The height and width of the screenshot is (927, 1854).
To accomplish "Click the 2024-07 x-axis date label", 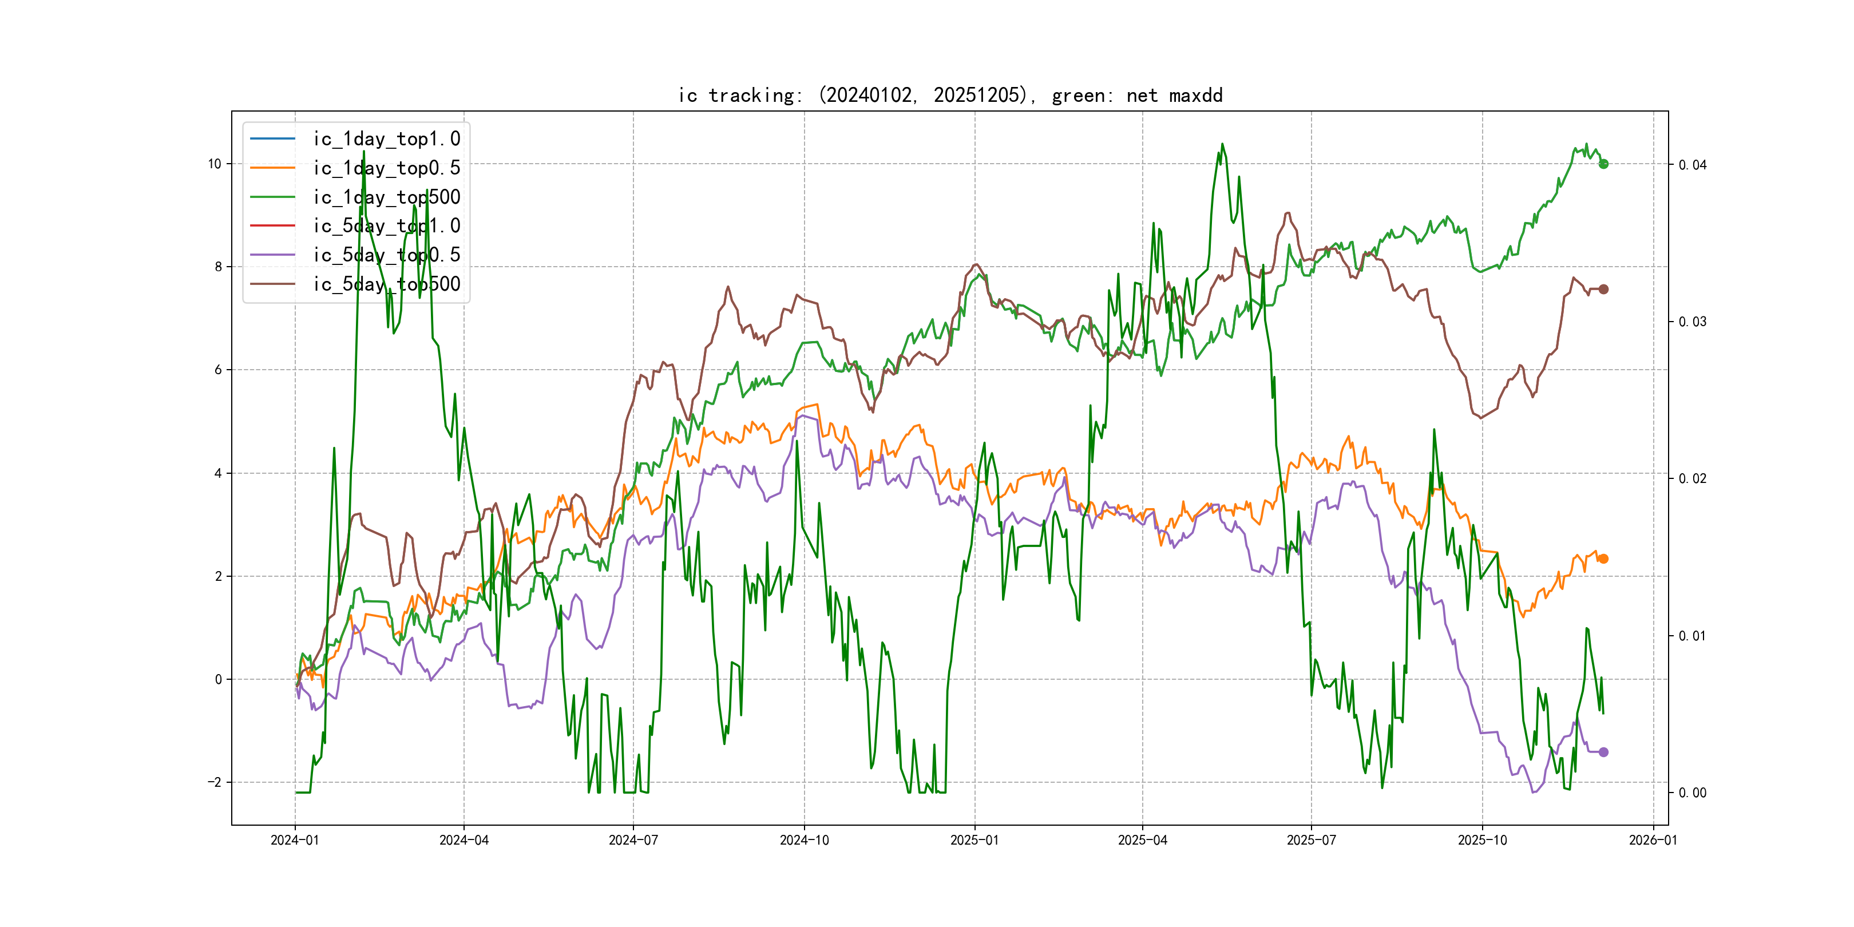I will tap(633, 841).
